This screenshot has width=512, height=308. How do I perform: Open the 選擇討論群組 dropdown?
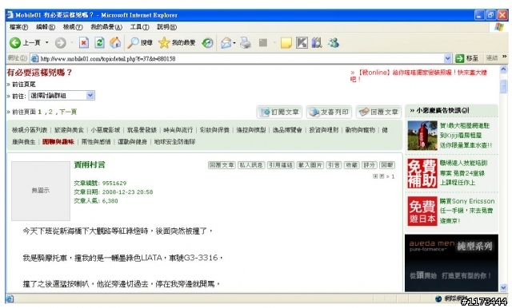(x=62, y=96)
